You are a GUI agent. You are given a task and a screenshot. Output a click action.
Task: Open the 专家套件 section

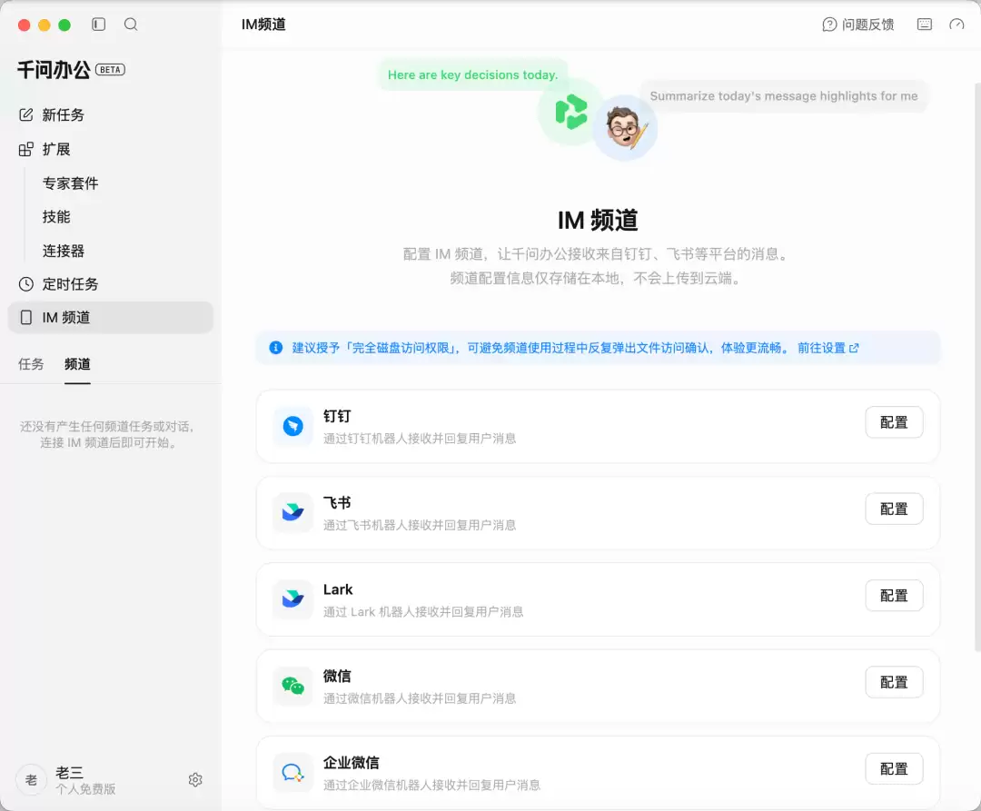point(71,183)
